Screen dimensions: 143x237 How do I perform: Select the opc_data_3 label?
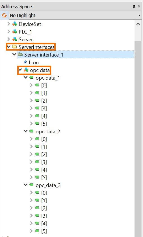point(48,185)
